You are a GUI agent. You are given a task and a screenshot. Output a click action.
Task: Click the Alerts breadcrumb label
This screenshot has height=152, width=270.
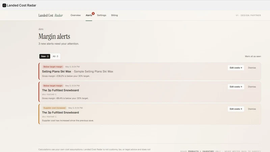coord(41,29)
